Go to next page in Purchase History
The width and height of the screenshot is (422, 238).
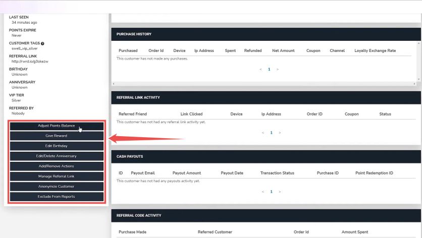click(278, 70)
